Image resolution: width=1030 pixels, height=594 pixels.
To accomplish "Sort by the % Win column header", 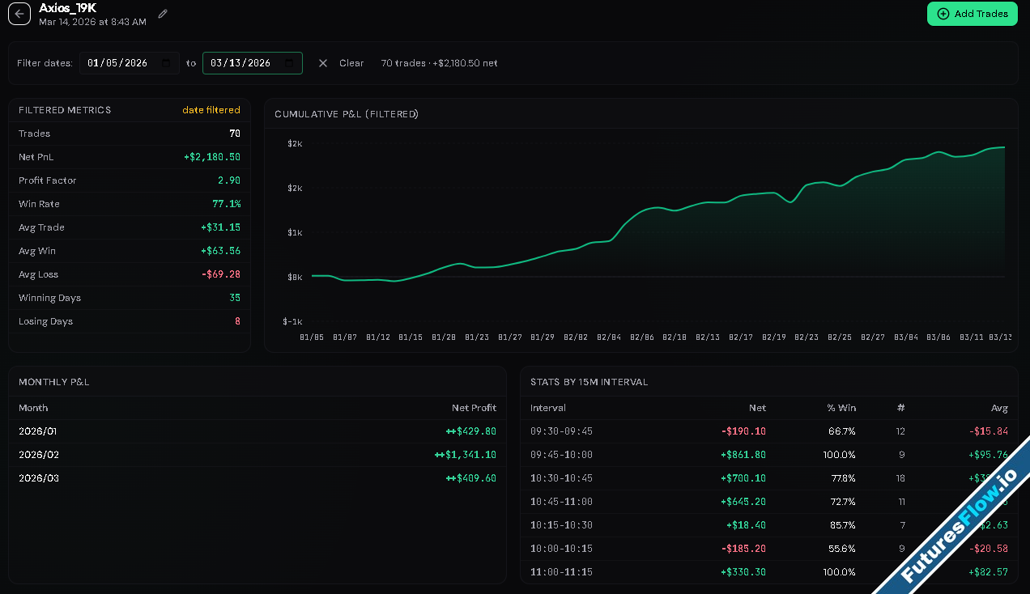I will tap(841, 408).
